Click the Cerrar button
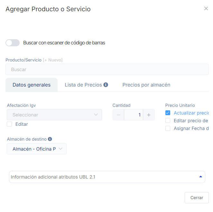The image size is (213, 212). point(196,198)
